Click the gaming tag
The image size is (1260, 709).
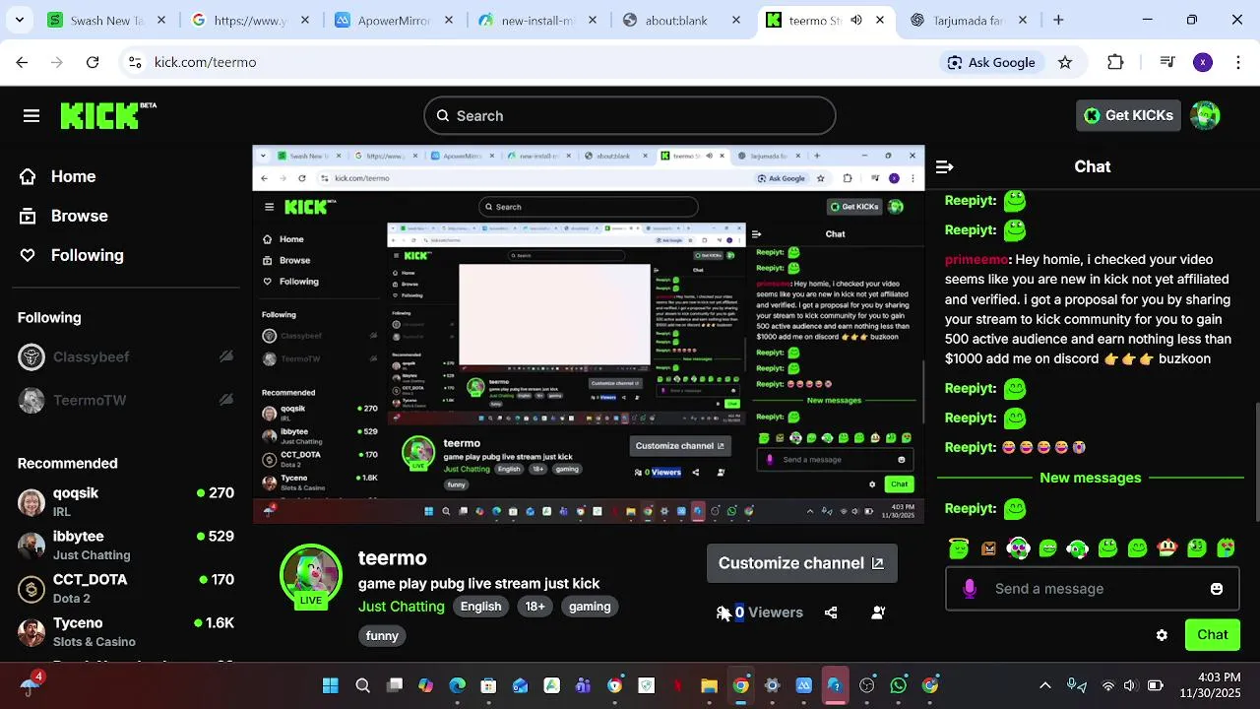tap(590, 607)
